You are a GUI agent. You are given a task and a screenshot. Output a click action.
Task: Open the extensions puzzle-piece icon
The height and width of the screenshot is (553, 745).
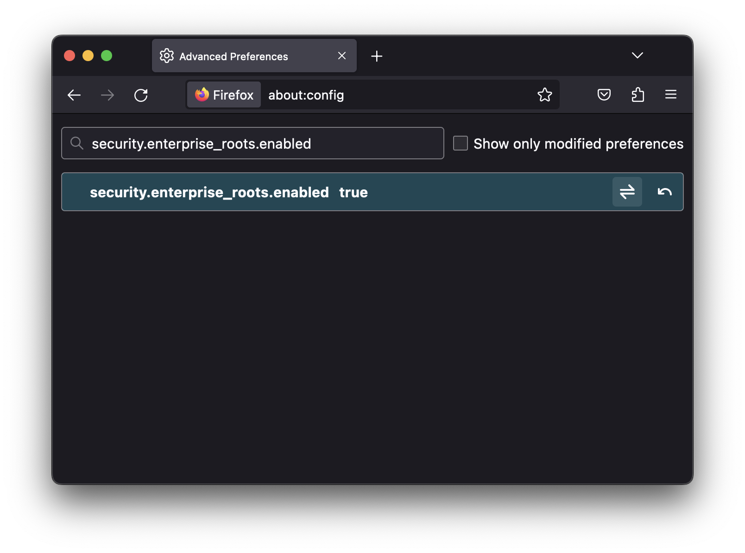click(638, 95)
